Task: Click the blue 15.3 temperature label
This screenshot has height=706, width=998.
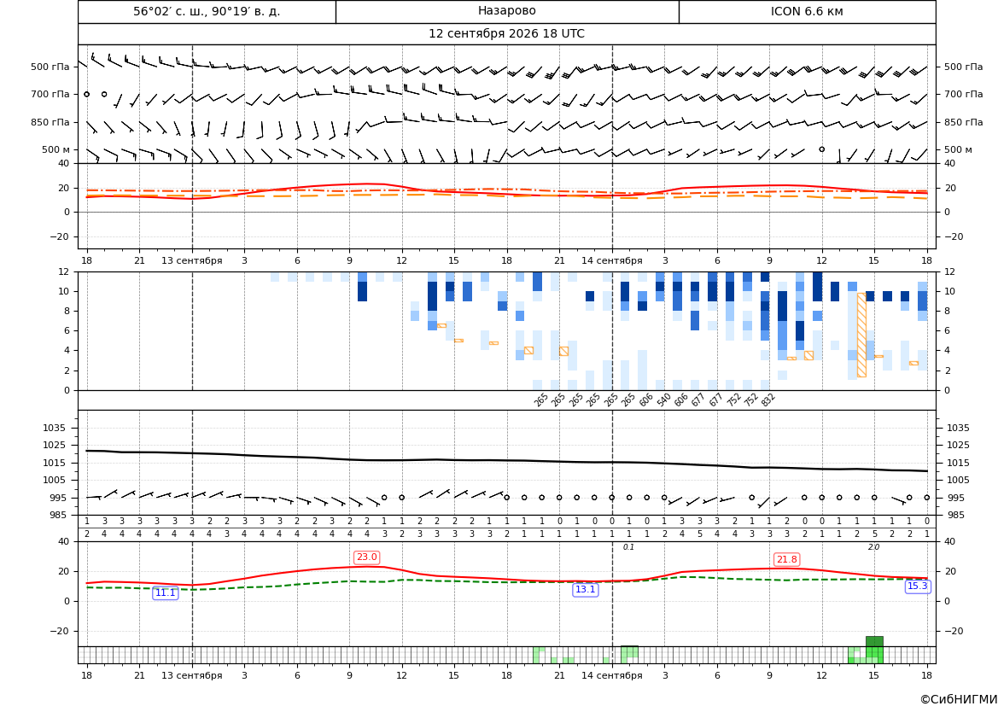Action: click(x=917, y=586)
